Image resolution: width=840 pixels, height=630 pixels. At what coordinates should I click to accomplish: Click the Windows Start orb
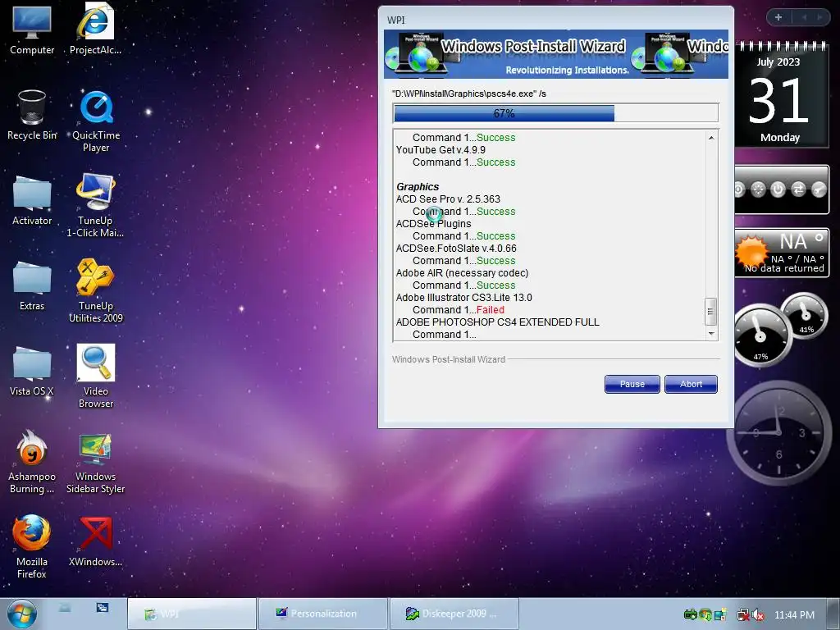coord(21,614)
